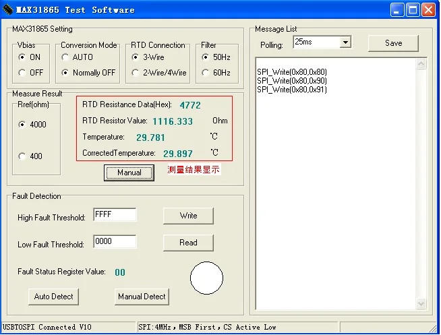Click the round fault indicator light
Screen dimensions: 441x335
[207, 278]
